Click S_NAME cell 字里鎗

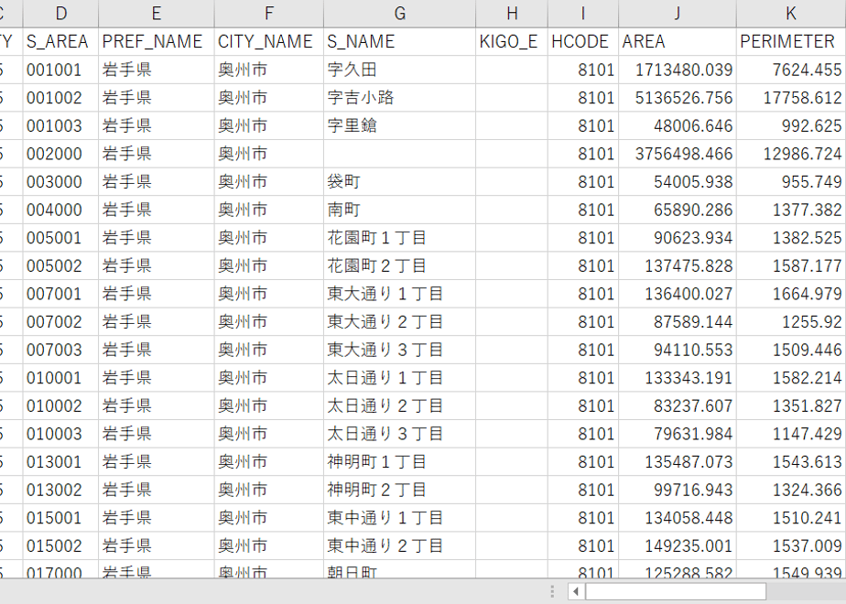(400, 125)
